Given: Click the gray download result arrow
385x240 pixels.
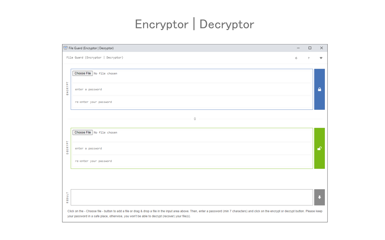Looking at the screenshot, I should (x=319, y=197).
